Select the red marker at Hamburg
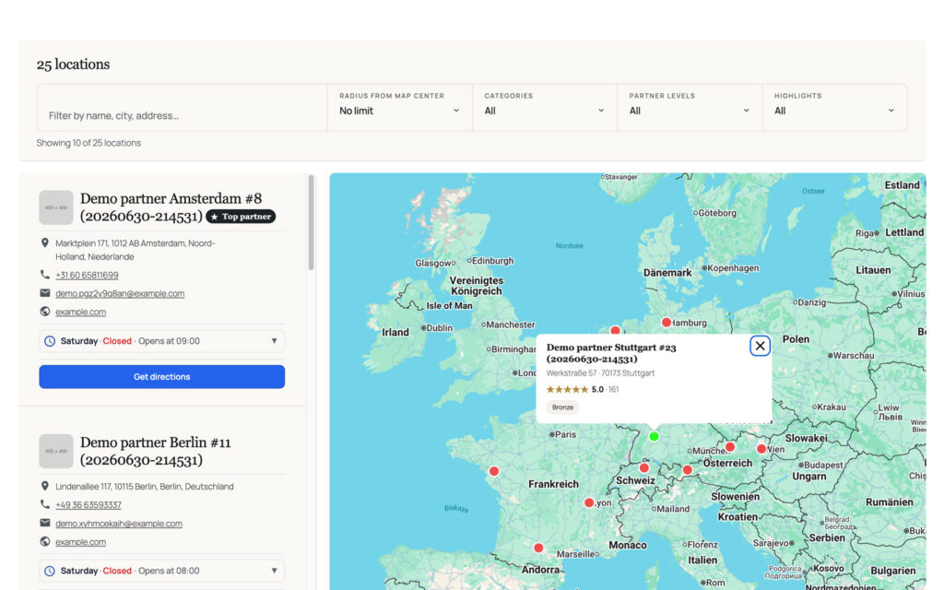Viewport: 944px width, 590px height. pyautogui.click(x=667, y=322)
